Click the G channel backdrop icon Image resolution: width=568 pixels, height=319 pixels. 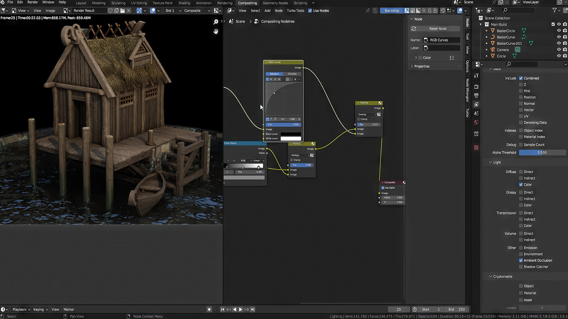pyautogui.click(x=430, y=11)
